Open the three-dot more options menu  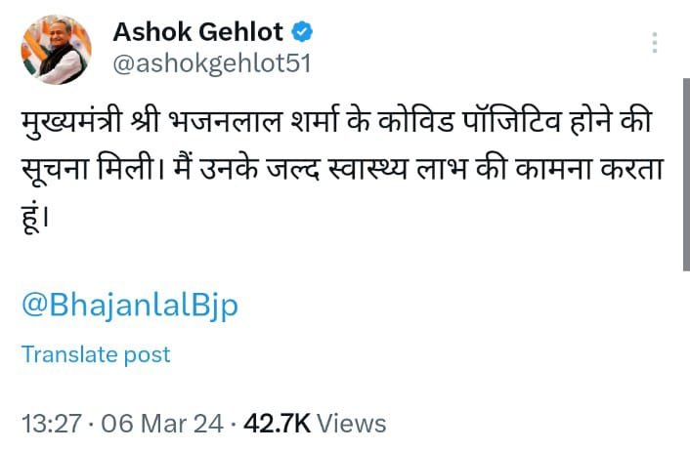tap(654, 45)
